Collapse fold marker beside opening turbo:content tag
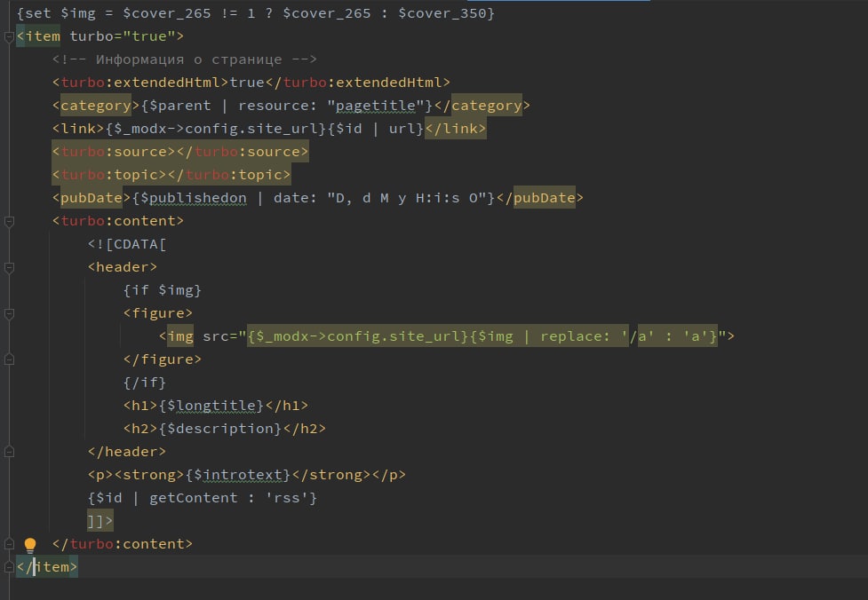Screen dimensions: 868x600 pyautogui.click(x=9, y=222)
